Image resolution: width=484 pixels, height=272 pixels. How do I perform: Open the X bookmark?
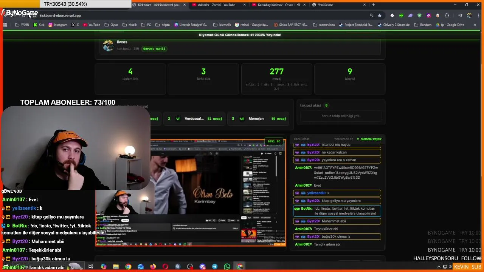click(75, 25)
